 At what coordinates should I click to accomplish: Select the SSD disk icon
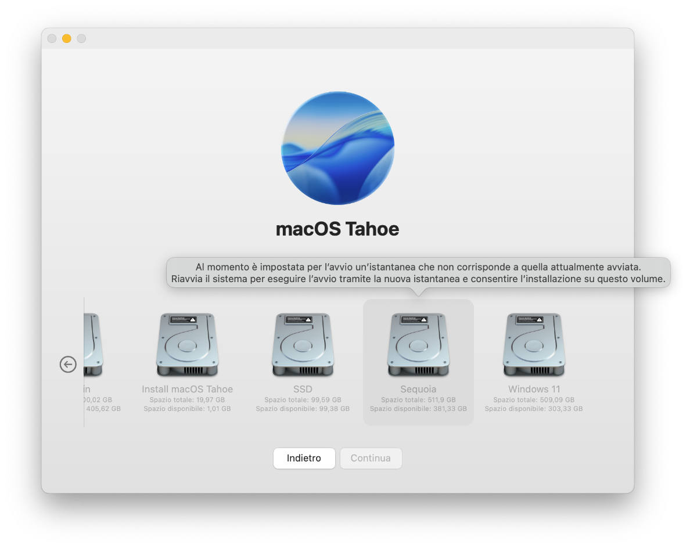[x=303, y=345]
